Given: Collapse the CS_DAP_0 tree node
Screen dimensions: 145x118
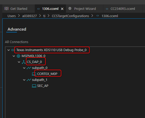Looking at the screenshot, I should point(19,62).
